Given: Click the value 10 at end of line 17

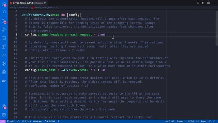Looking at the screenshot, I should pos(103,70).
